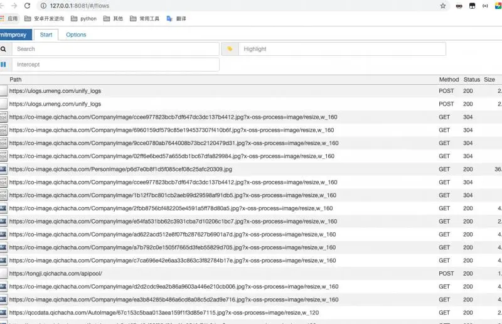Image resolution: width=502 pixels, height=324 pixels.
Task: Bookmark this page with the star icon
Action: point(443,6)
